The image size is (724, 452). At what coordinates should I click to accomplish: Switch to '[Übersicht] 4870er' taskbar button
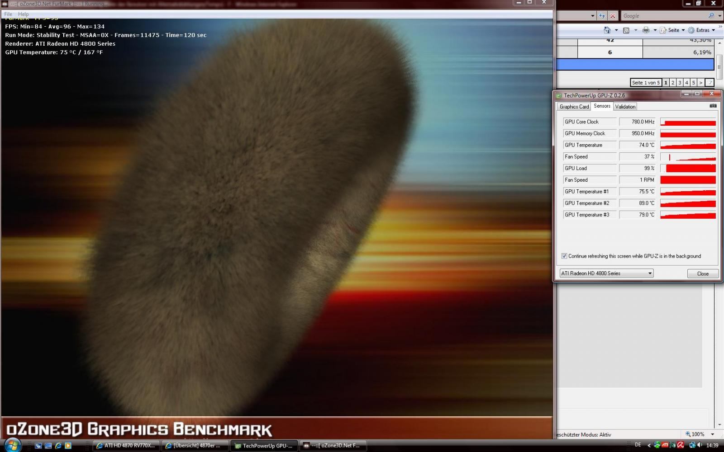195,446
